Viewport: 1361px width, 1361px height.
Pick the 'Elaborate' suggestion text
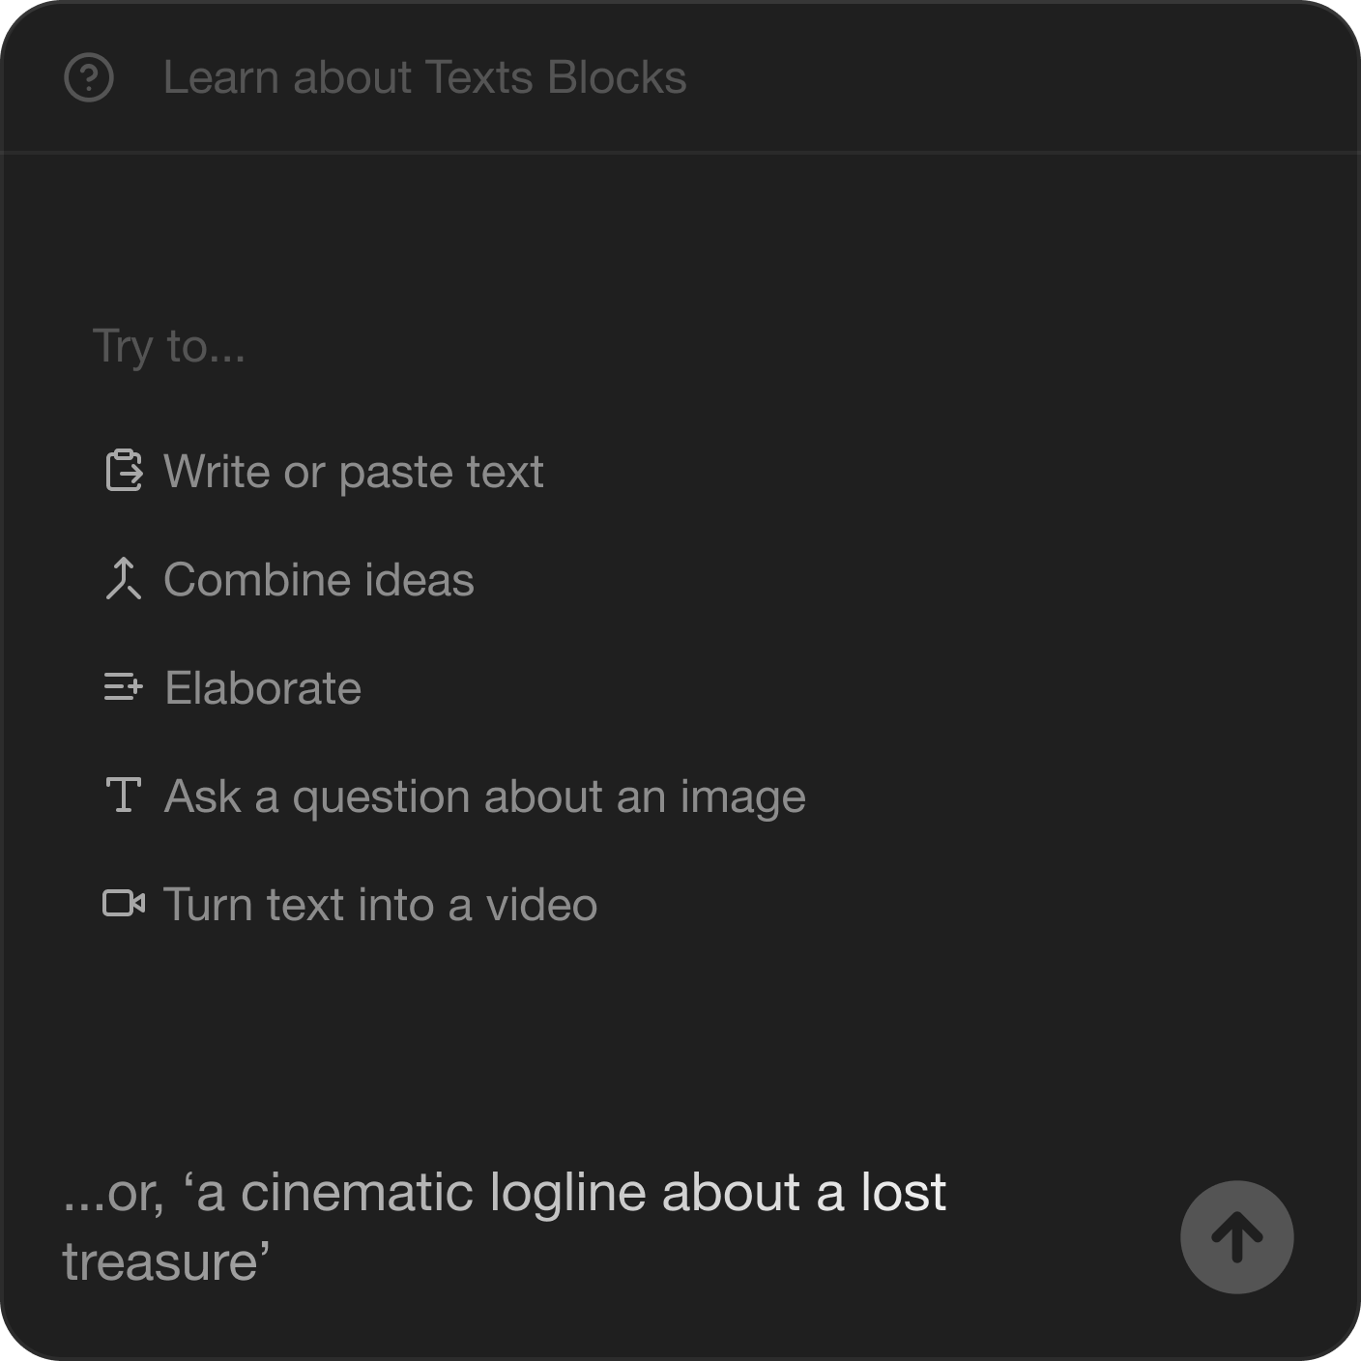pyautogui.click(x=263, y=688)
